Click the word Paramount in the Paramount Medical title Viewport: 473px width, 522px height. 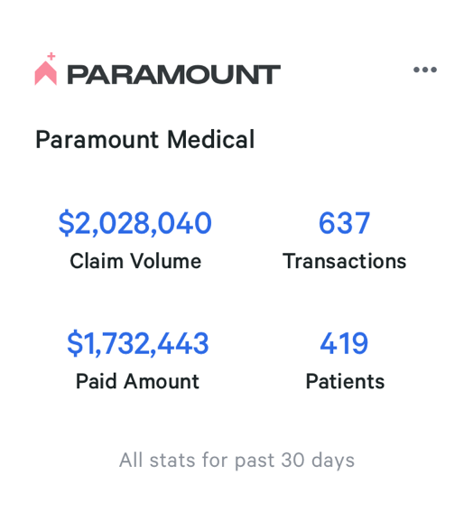coord(97,140)
